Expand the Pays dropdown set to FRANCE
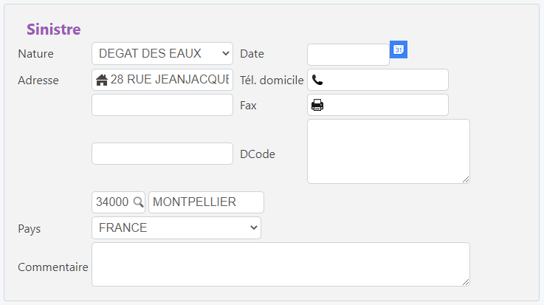 pyautogui.click(x=176, y=227)
